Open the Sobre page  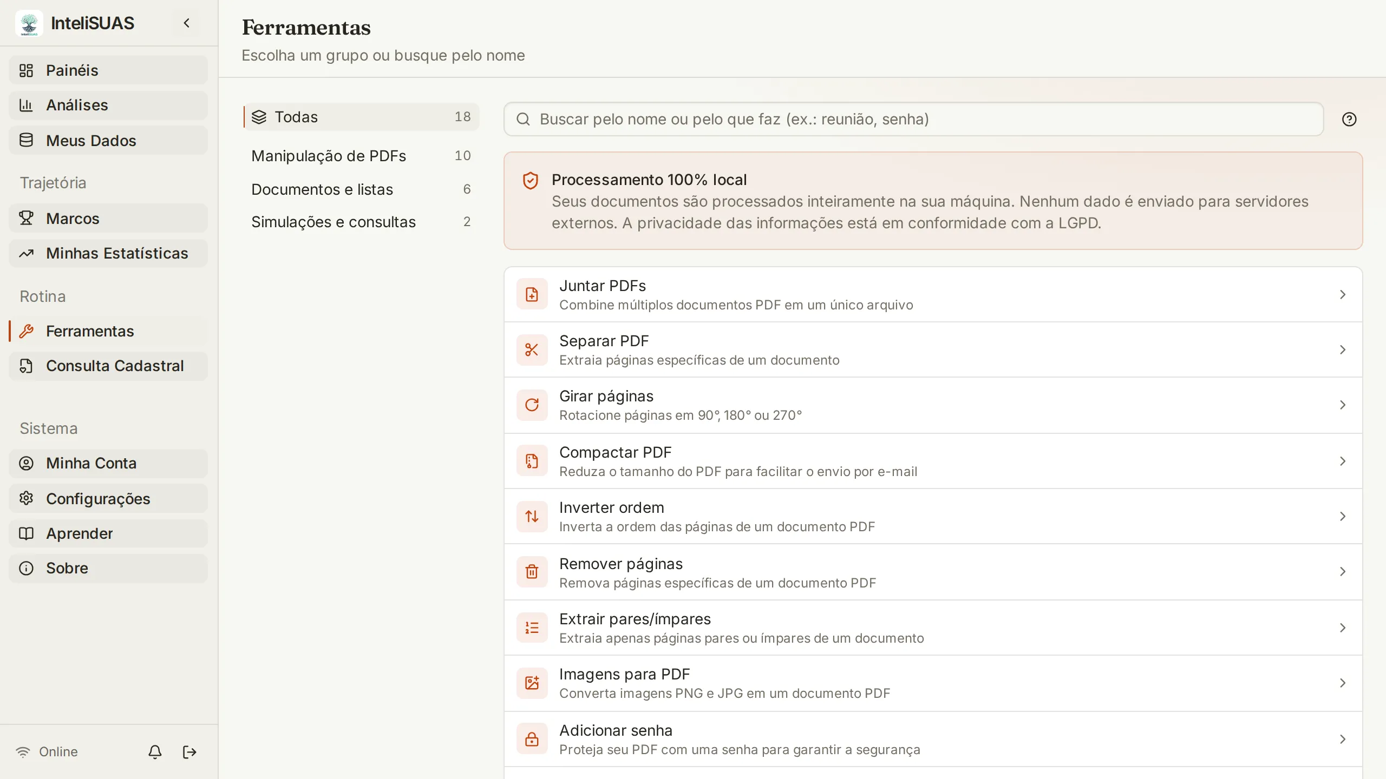click(108, 568)
